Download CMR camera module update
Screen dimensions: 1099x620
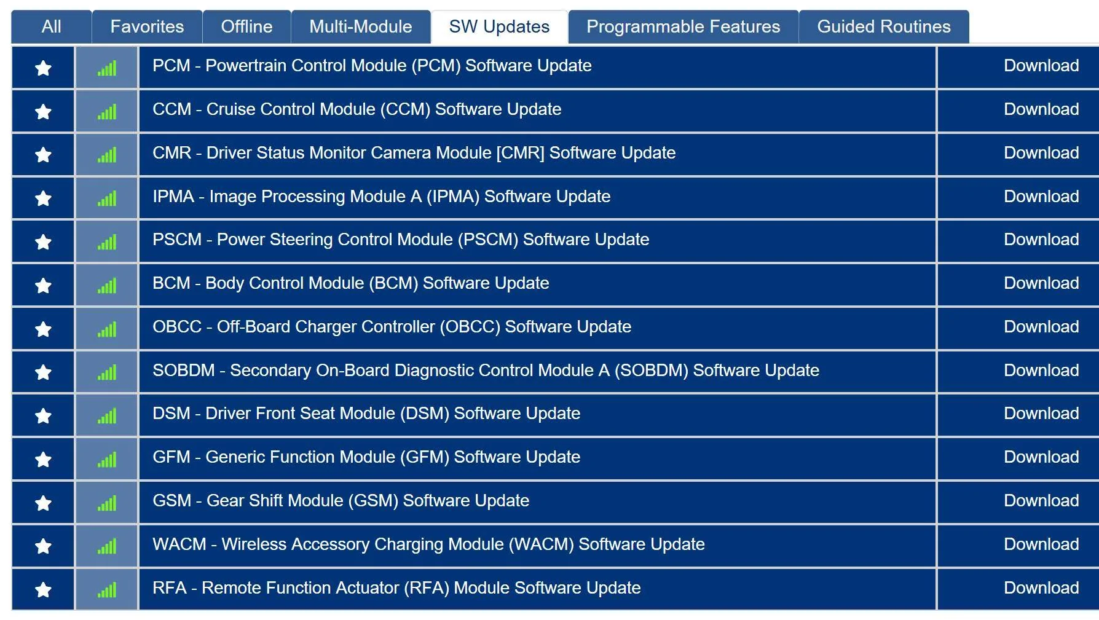[1041, 153]
